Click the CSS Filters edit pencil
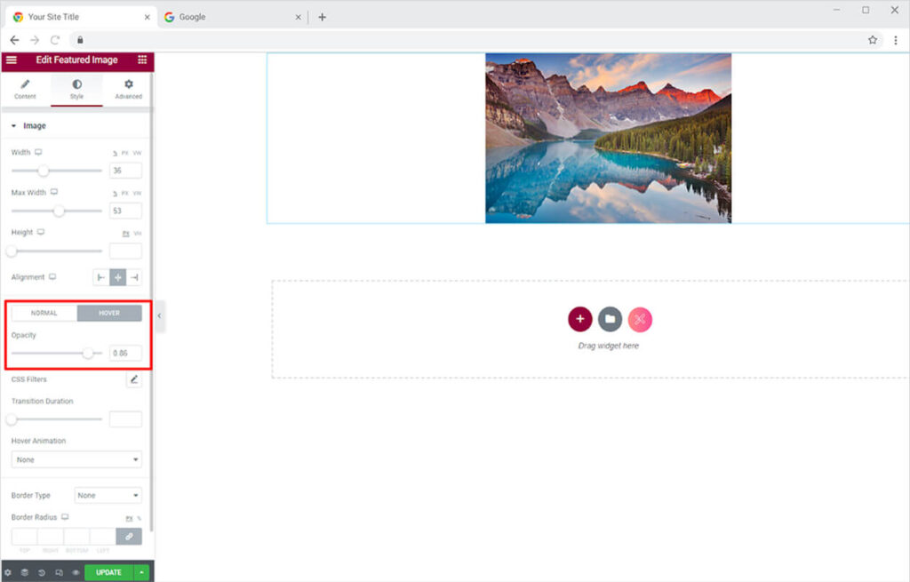This screenshot has width=910, height=582. tap(134, 379)
